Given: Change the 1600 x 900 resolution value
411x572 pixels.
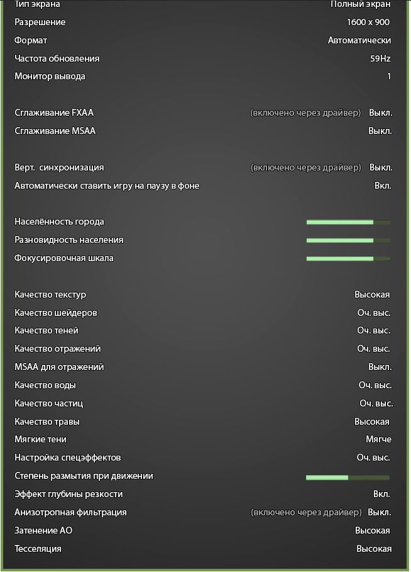Looking at the screenshot, I should tap(368, 23).
